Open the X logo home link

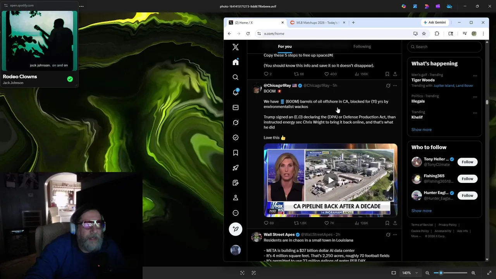(x=236, y=47)
